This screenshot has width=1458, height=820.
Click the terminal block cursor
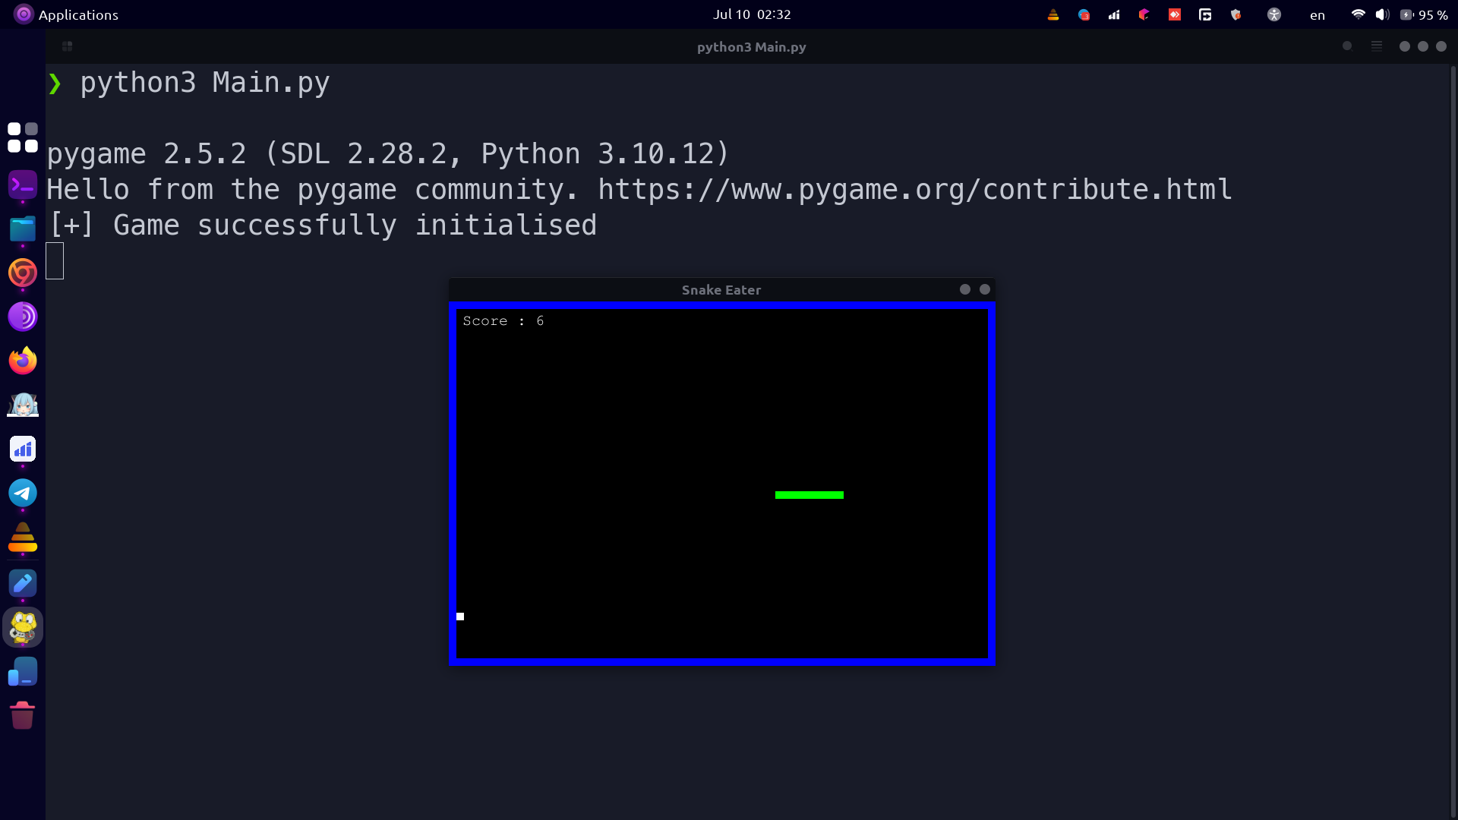click(55, 261)
